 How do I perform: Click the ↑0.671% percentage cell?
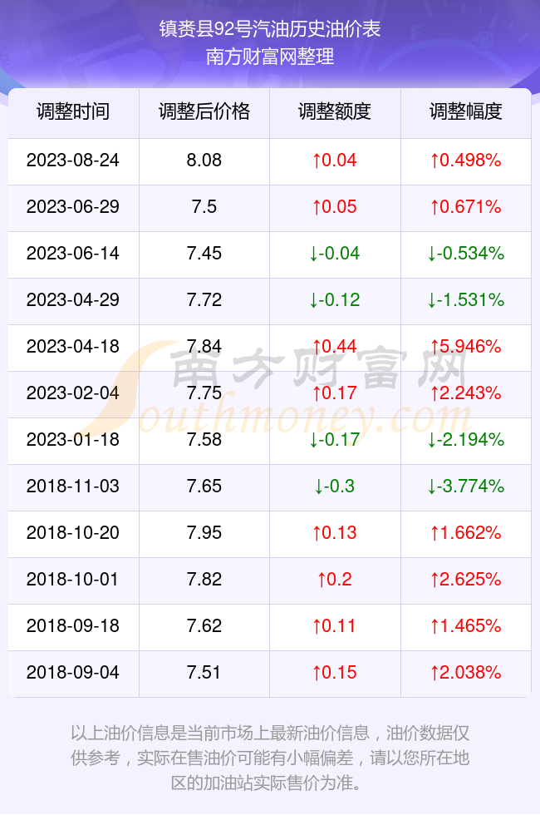coord(466,207)
